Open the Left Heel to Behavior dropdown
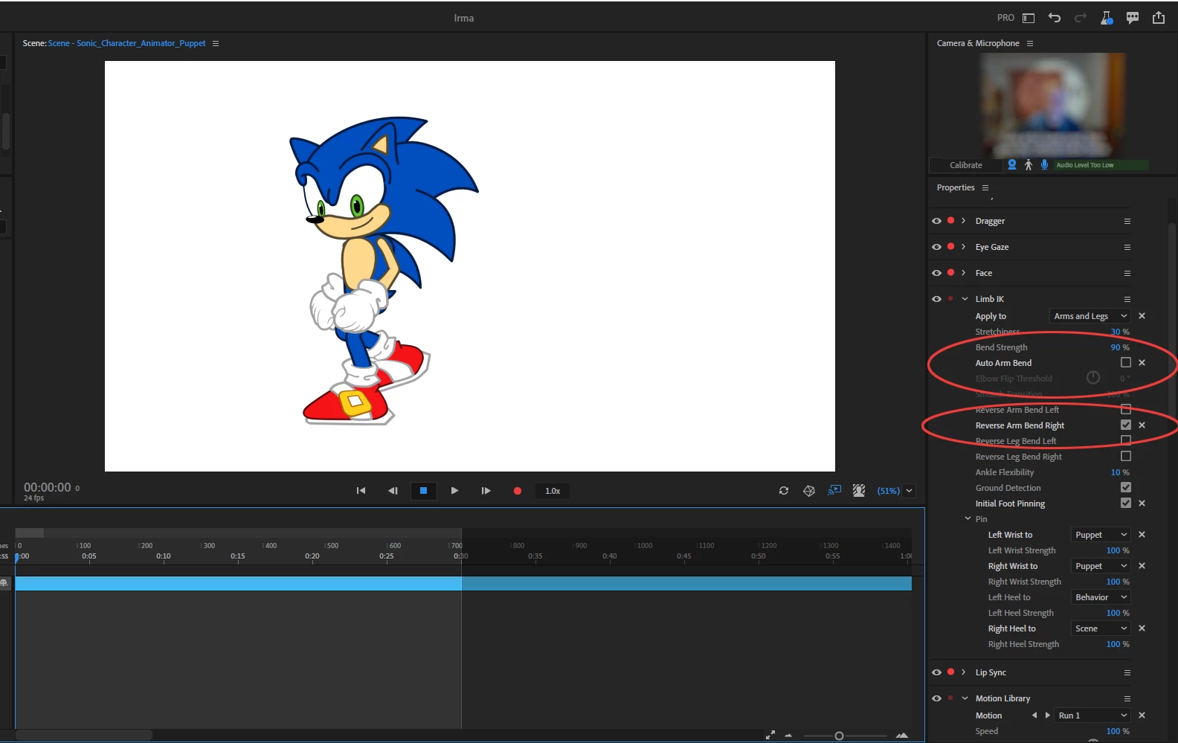 [x=1101, y=597]
